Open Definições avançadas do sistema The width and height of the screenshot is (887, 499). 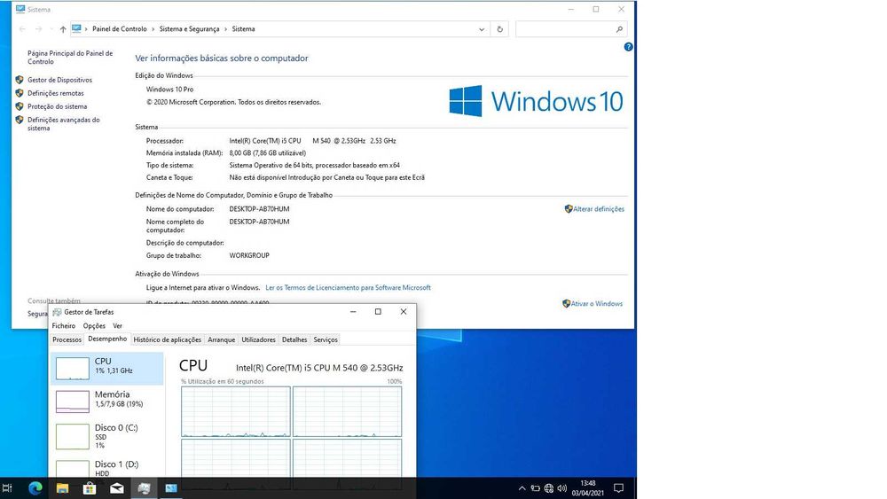(x=63, y=124)
